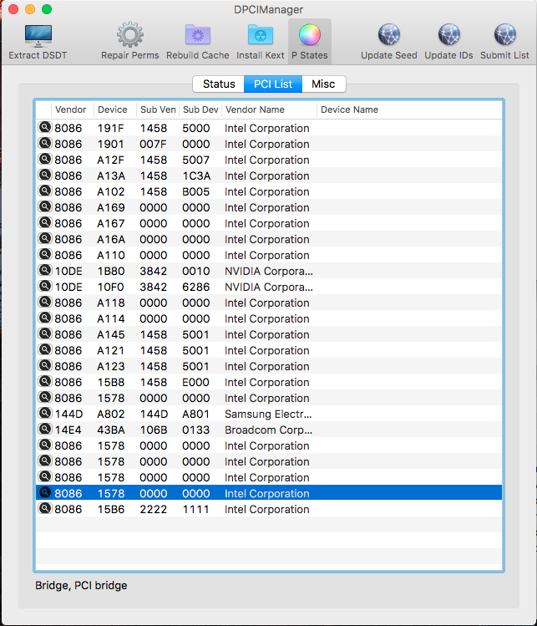Zoom window with green title button
Image resolution: width=537 pixels, height=626 pixels.
(x=47, y=9)
